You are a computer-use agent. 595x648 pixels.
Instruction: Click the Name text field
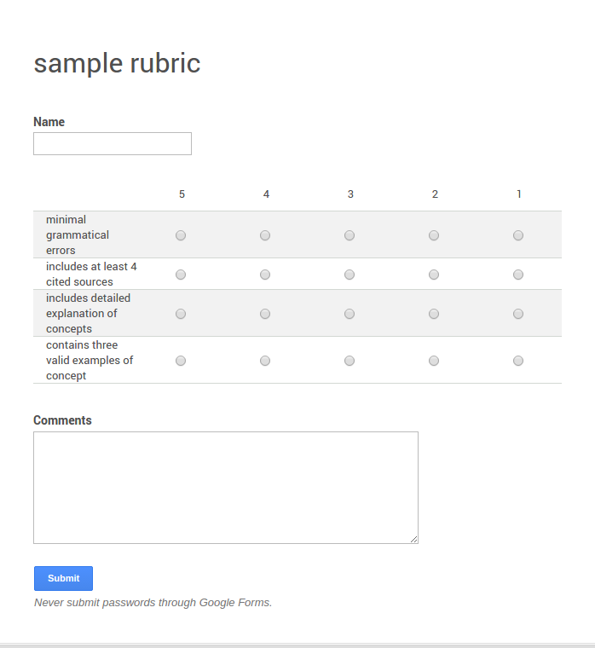[113, 144]
